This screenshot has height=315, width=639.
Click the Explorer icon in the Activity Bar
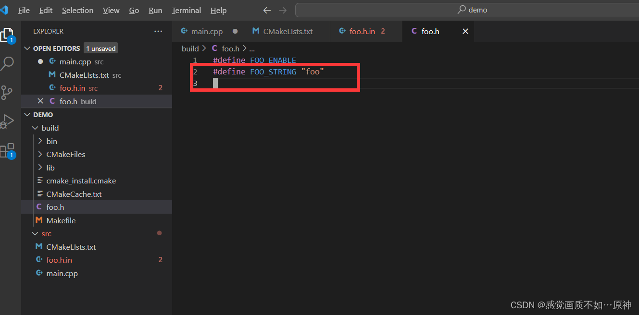pos(10,34)
